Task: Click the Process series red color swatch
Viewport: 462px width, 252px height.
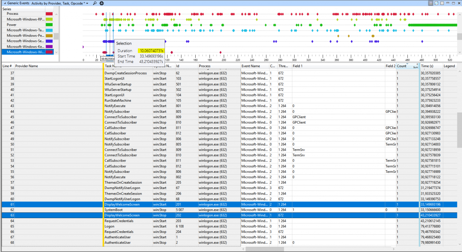Action: [x=49, y=14]
